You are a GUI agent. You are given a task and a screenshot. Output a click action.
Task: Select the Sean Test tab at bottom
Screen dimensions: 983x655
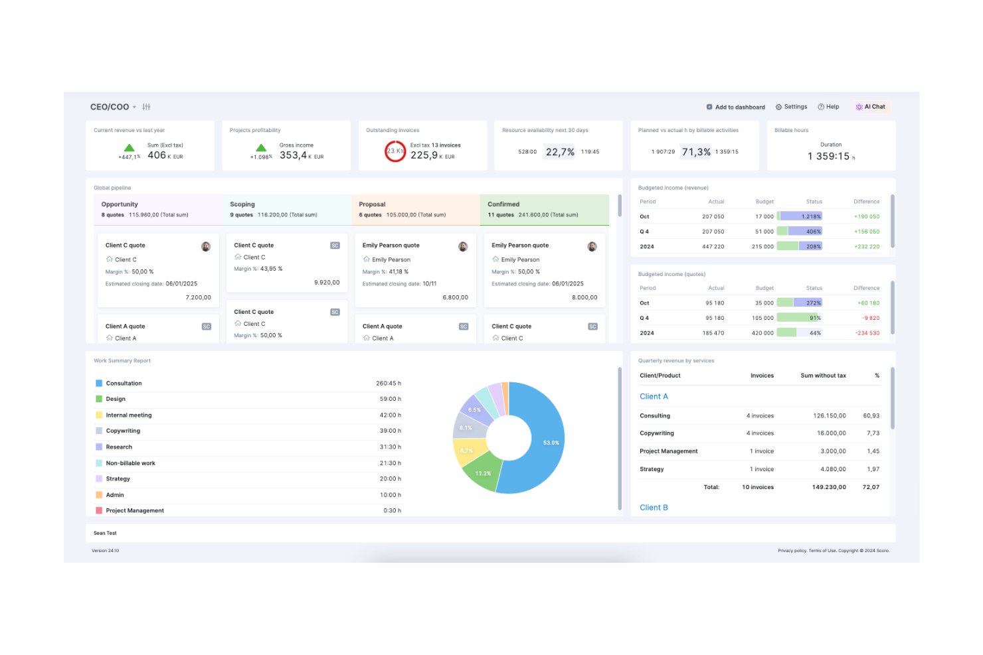pos(105,533)
